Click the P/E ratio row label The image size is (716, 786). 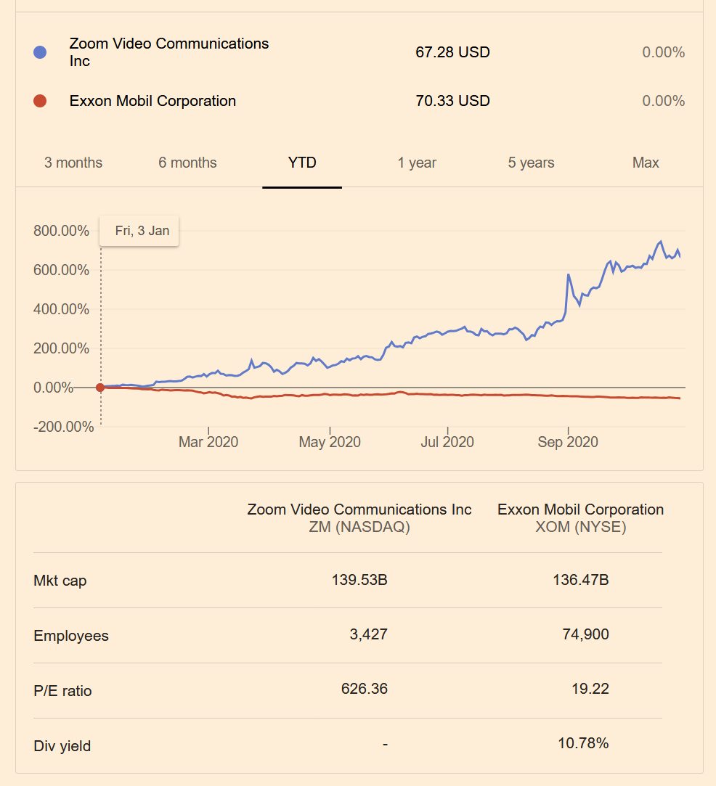tap(62, 691)
